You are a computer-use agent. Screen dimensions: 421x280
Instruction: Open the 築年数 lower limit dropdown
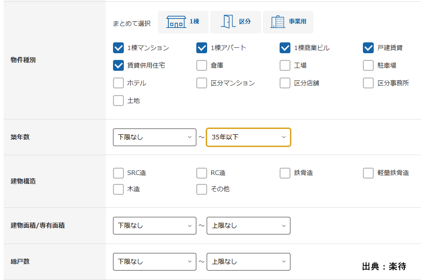point(154,137)
